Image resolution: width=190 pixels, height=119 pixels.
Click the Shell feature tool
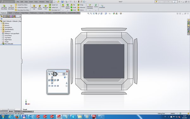[x=73, y=10]
